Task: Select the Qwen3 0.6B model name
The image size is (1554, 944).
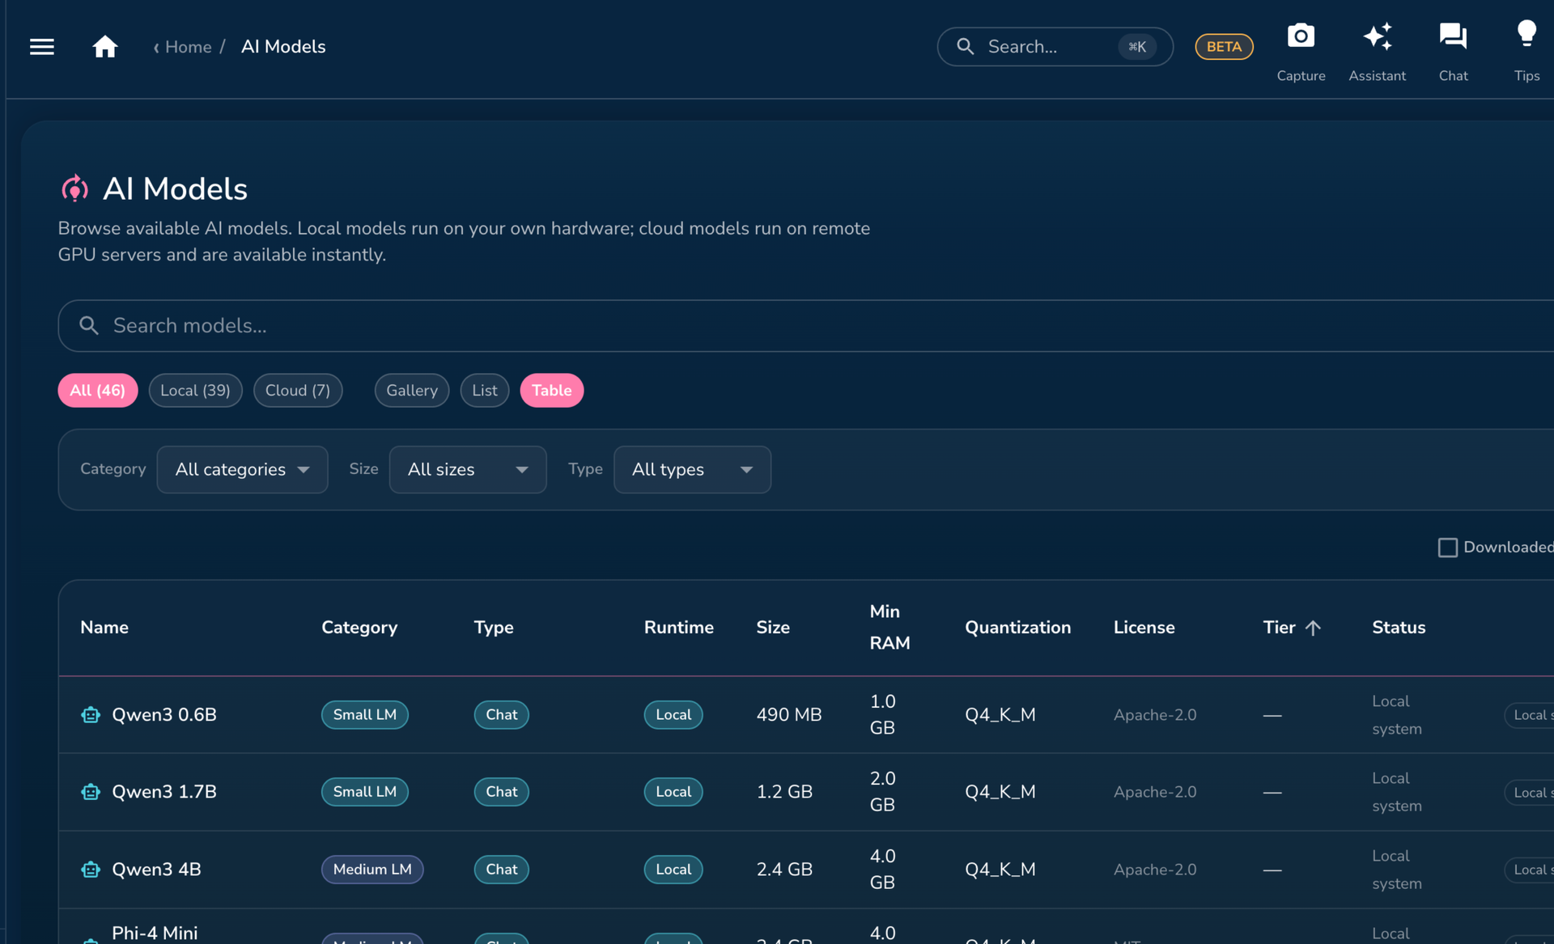Action: tap(164, 715)
